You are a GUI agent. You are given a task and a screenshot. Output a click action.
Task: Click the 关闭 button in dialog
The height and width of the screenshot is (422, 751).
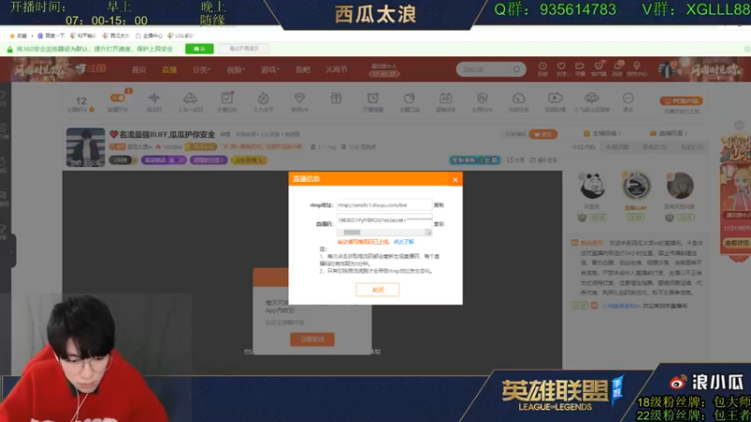coord(377,290)
